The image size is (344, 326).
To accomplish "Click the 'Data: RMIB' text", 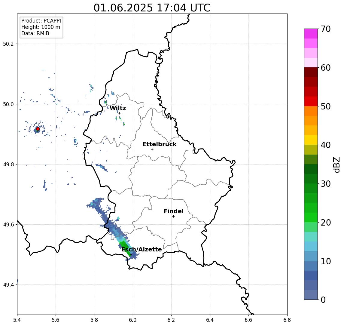I will (35, 33).
